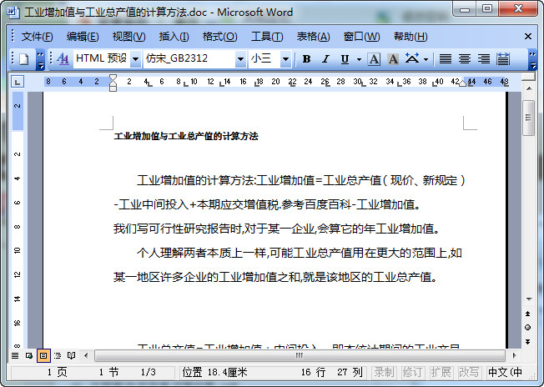Toggle 修订 track changes in status bar
This screenshot has height=387, width=544.
[x=412, y=373]
